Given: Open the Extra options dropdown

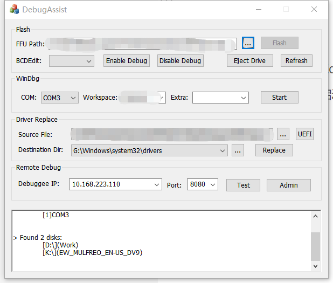Looking at the screenshot, I should click(x=220, y=98).
